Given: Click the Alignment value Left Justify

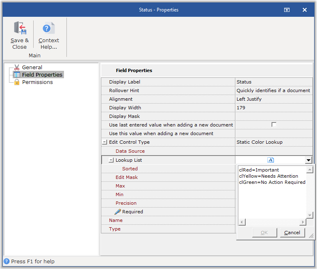Looking at the screenshot, I should (x=249, y=99).
